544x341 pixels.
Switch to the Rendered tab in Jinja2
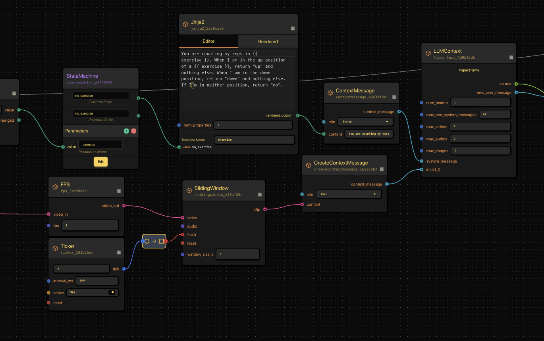coord(268,42)
